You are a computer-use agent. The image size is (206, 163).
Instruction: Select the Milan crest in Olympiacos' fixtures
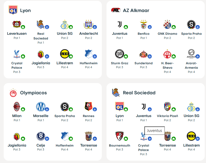click(17, 107)
